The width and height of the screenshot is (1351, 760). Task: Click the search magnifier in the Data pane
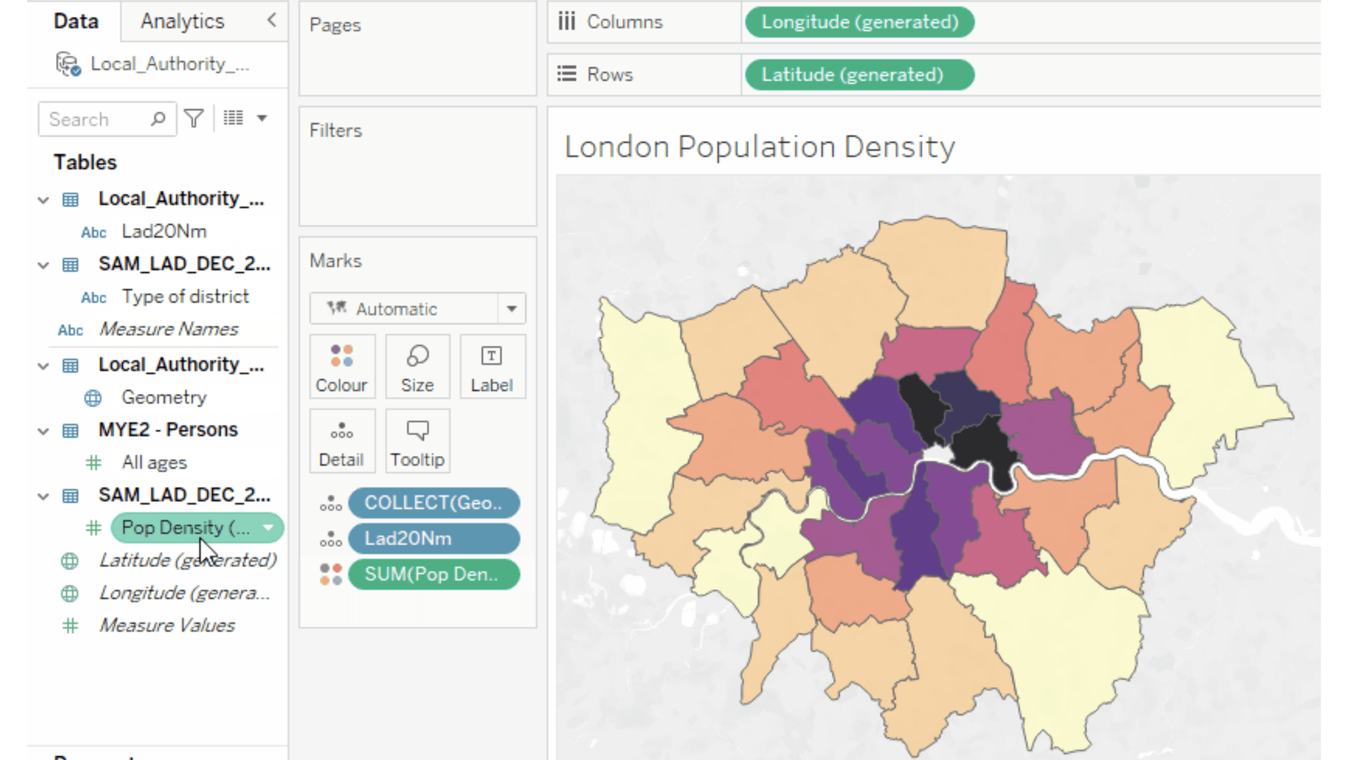click(157, 119)
